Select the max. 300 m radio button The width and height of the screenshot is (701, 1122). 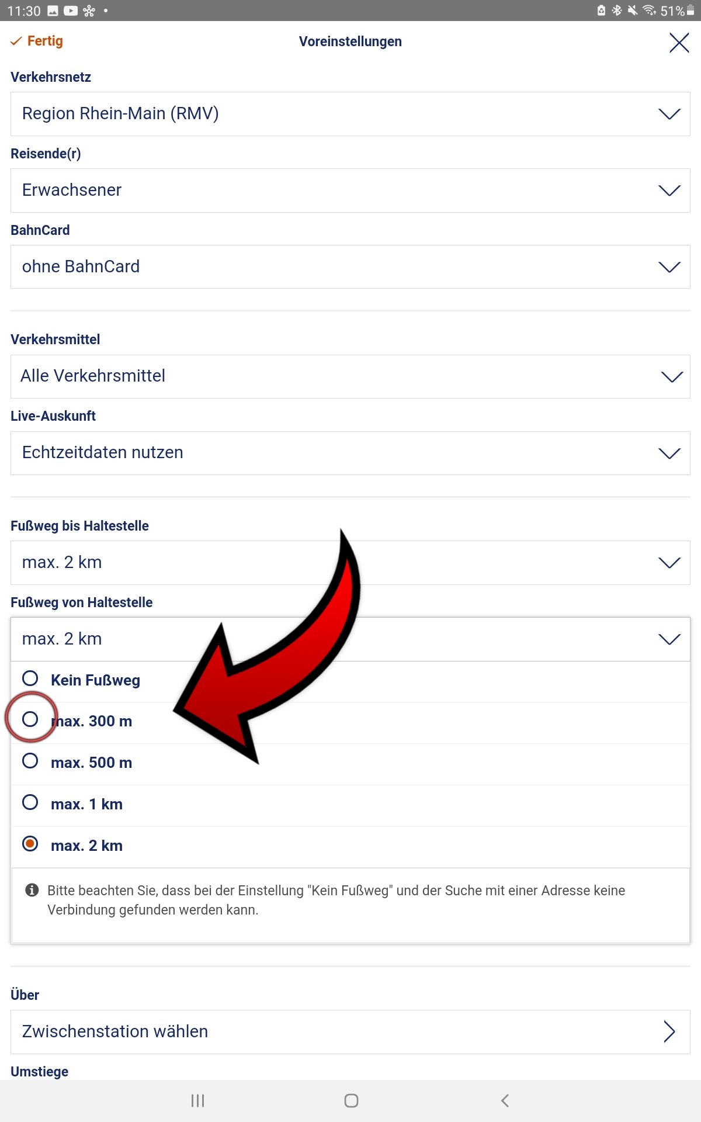pyautogui.click(x=30, y=719)
